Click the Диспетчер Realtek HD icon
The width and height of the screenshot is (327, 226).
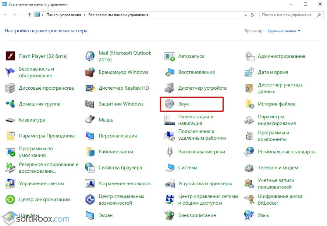coord(90,88)
